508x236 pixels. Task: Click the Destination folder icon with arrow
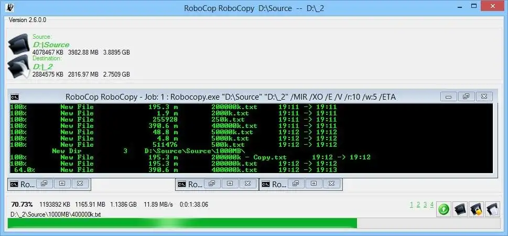(x=19, y=67)
